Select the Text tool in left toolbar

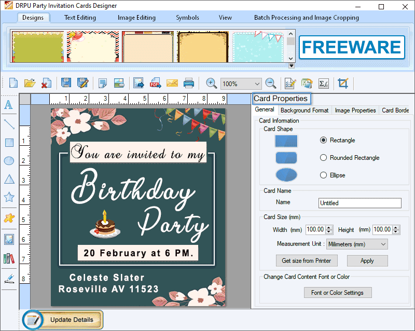[x=9, y=105]
